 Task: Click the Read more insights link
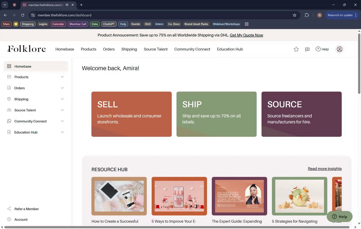[x=325, y=169]
